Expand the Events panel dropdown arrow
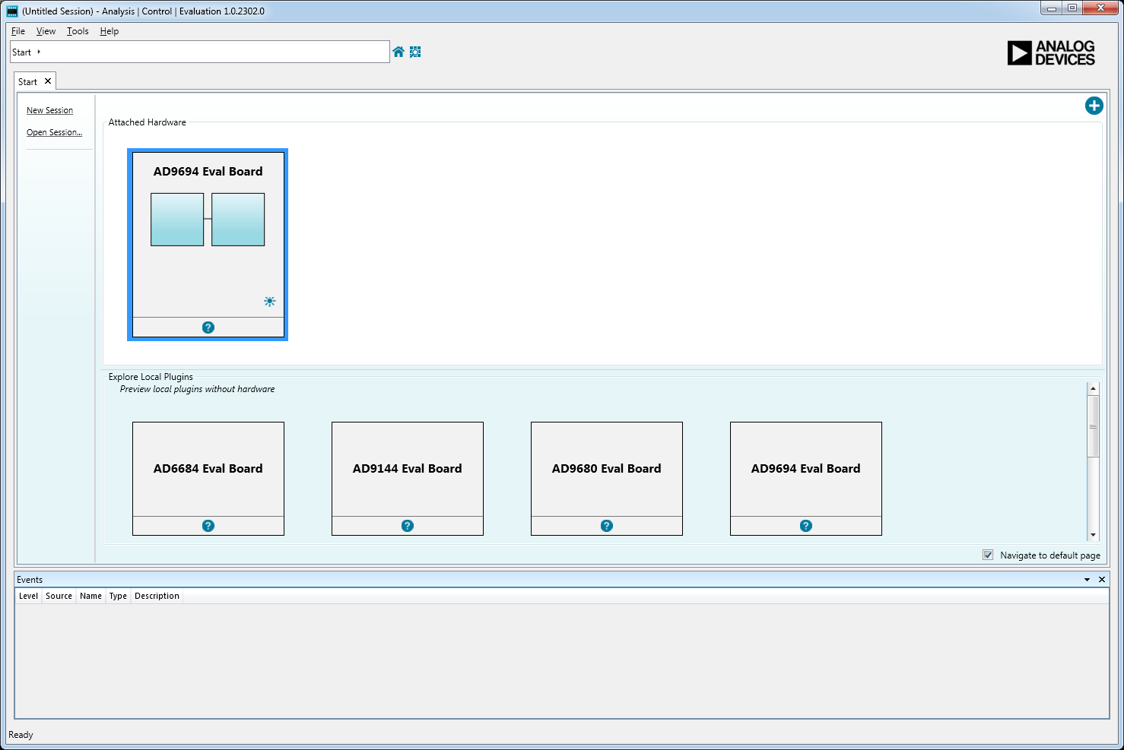 (x=1087, y=580)
